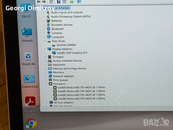Expand the Keyboards node
The image size is (173, 130).
45,65
